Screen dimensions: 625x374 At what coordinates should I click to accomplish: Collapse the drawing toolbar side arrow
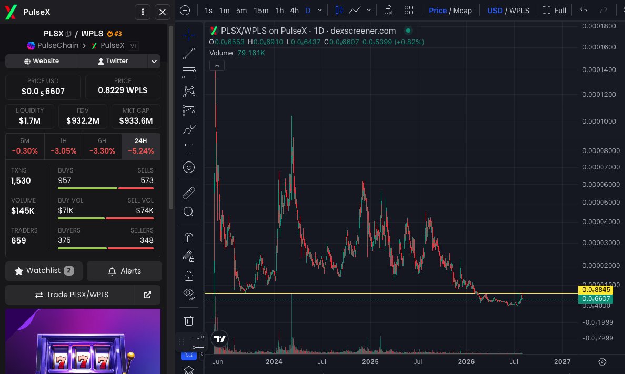pos(201,354)
